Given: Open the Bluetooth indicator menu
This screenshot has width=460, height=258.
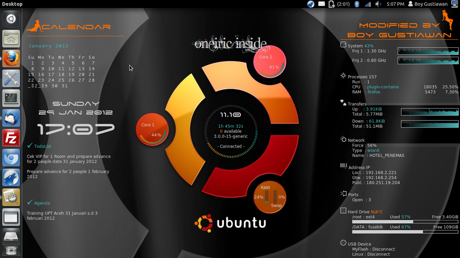Looking at the screenshot, I should pyautogui.click(x=357, y=4).
